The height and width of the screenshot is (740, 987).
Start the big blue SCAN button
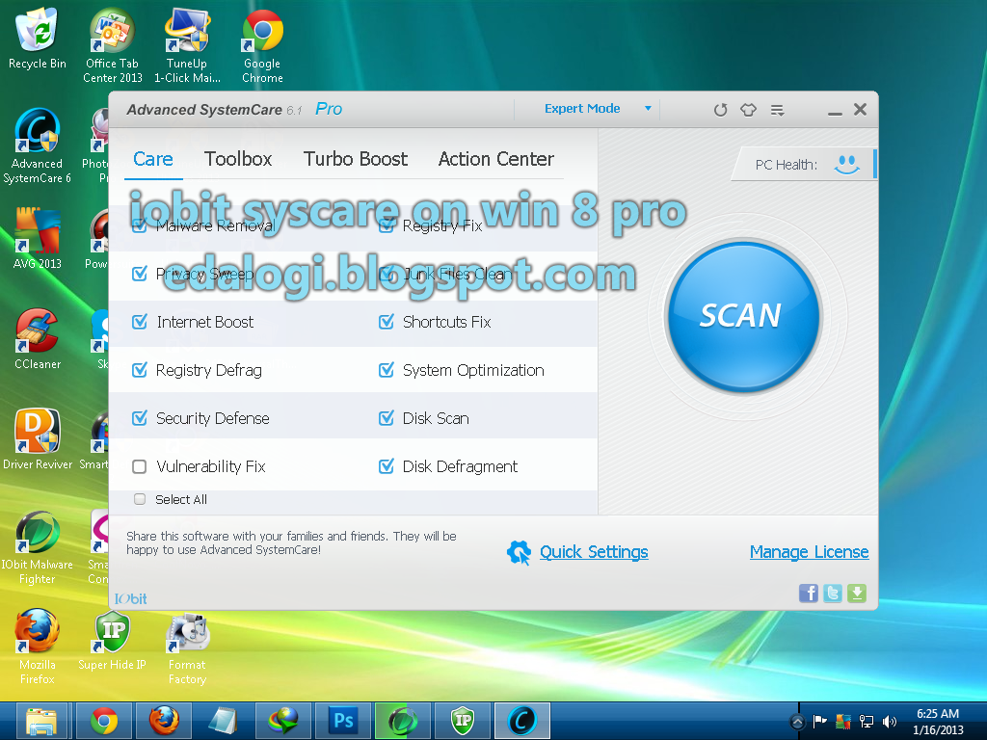tap(743, 316)
